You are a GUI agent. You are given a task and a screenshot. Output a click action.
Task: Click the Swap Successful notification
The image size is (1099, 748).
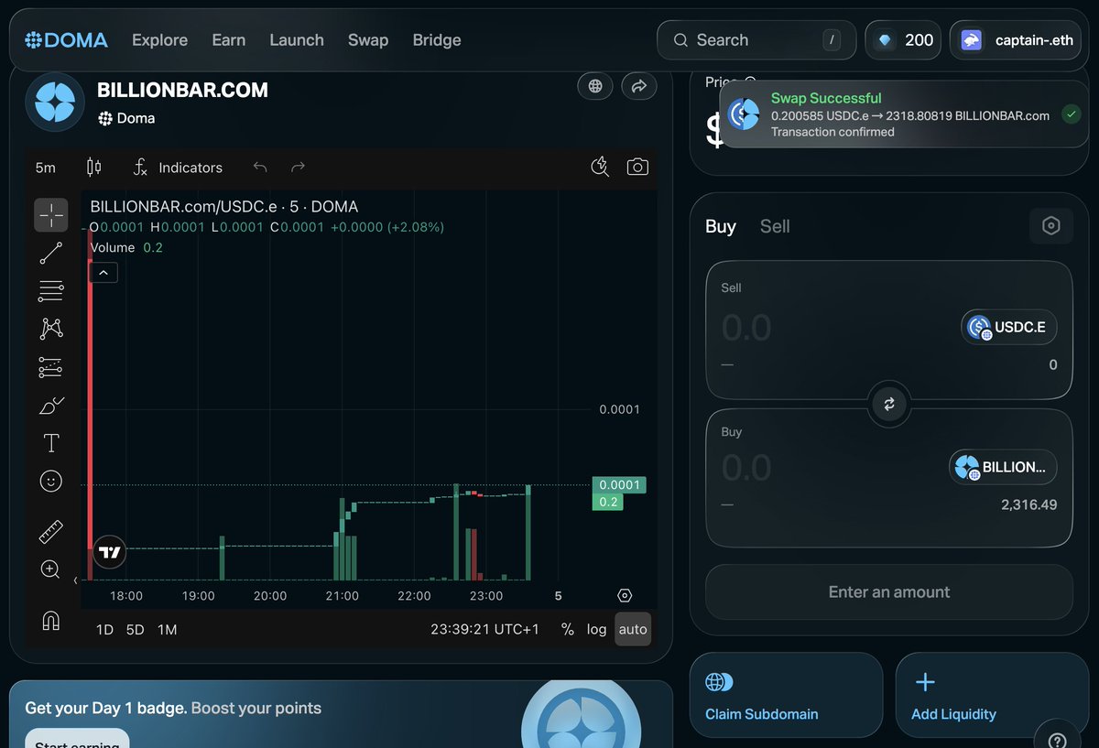tap(905, 114)
